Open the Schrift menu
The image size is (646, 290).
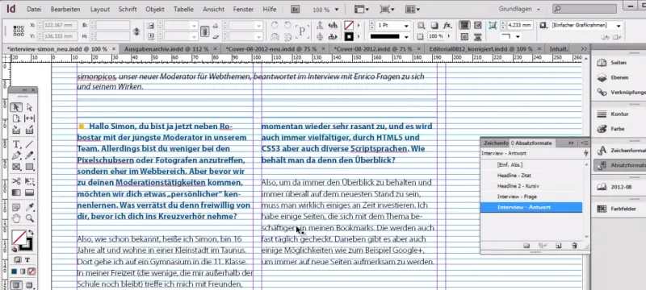pos(128,9)
